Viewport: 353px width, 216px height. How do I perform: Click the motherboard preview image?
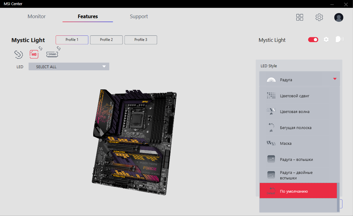(134, 142)
